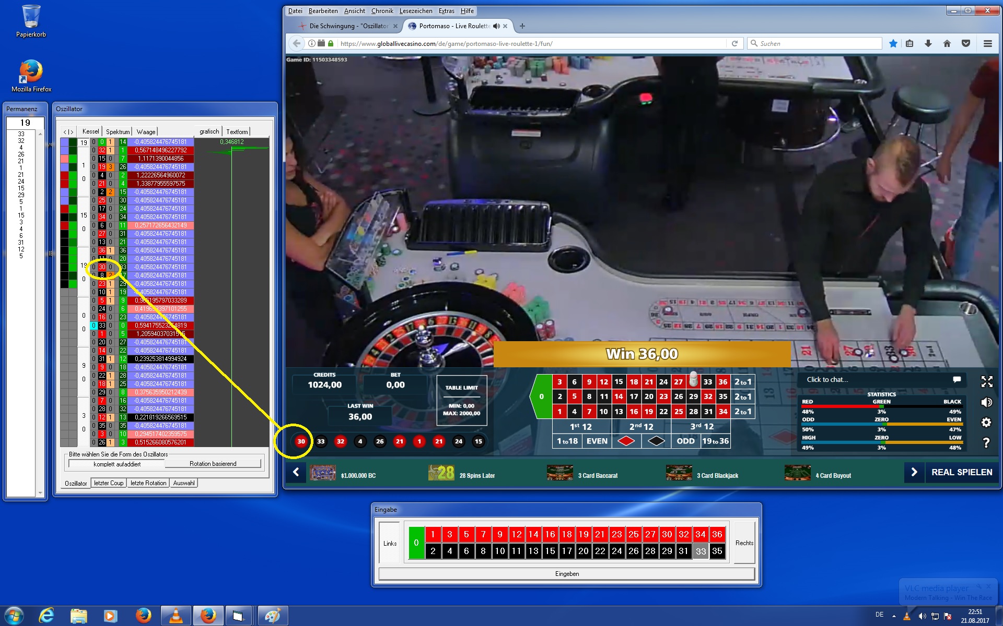Bet on the black diamond field
1003x626 pixels.
(656, 441)
